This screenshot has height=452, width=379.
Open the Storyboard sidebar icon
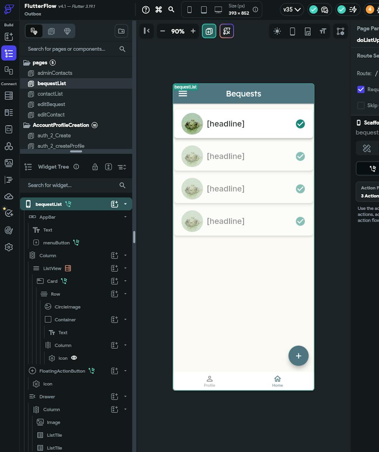9,70
